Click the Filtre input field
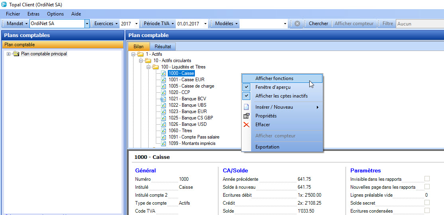Screen dimensions: 444x215 pos(420,24)
